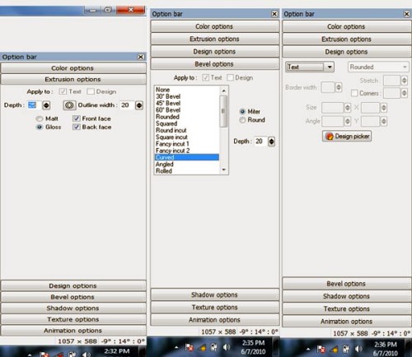This screenshot has width=412, height=357.
Task: Expand Shadow options in the middle panel
Action: [214, 294]
